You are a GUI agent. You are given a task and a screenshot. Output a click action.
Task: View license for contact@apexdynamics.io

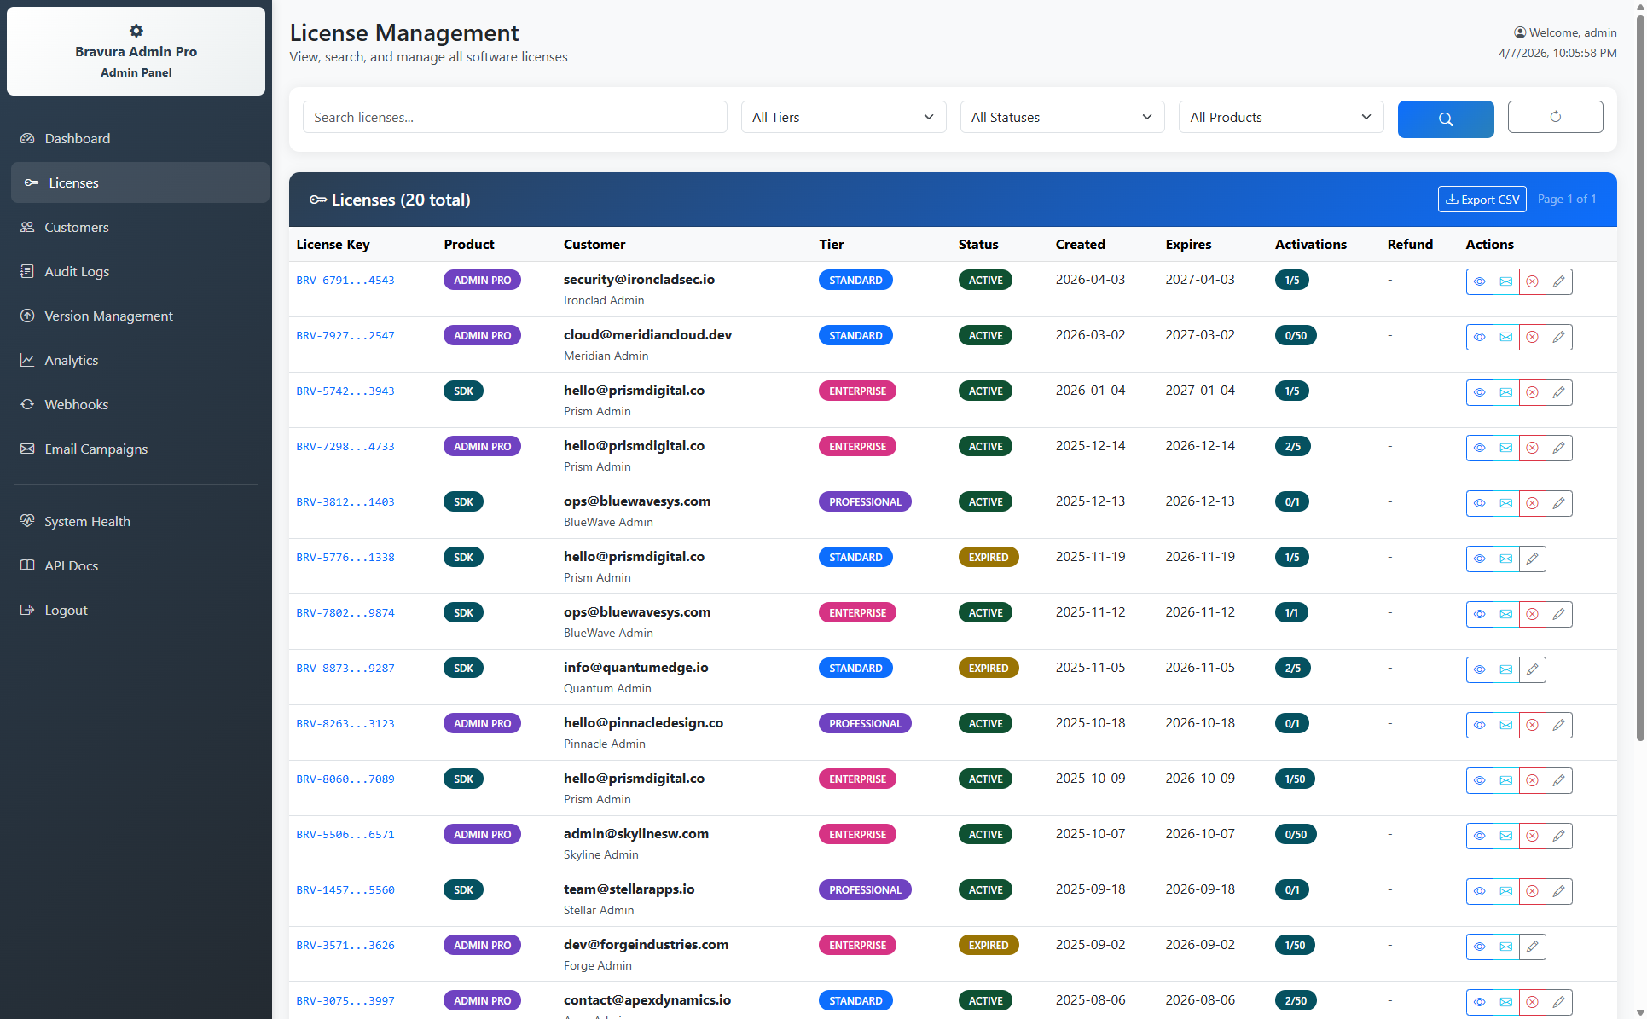tap(1479, 1002)
